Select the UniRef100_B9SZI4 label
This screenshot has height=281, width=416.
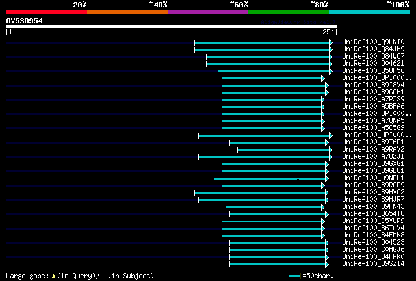[x=373, y=264]
